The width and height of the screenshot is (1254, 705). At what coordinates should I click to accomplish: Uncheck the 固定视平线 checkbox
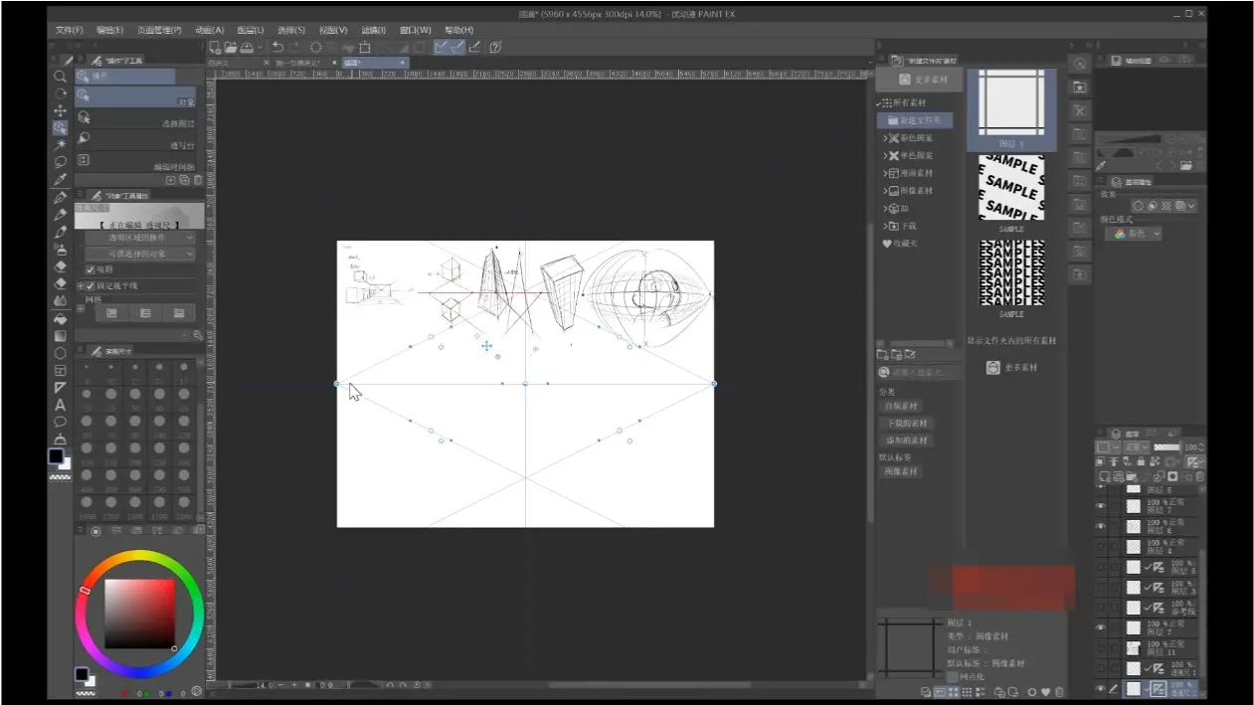pos(90,286)
